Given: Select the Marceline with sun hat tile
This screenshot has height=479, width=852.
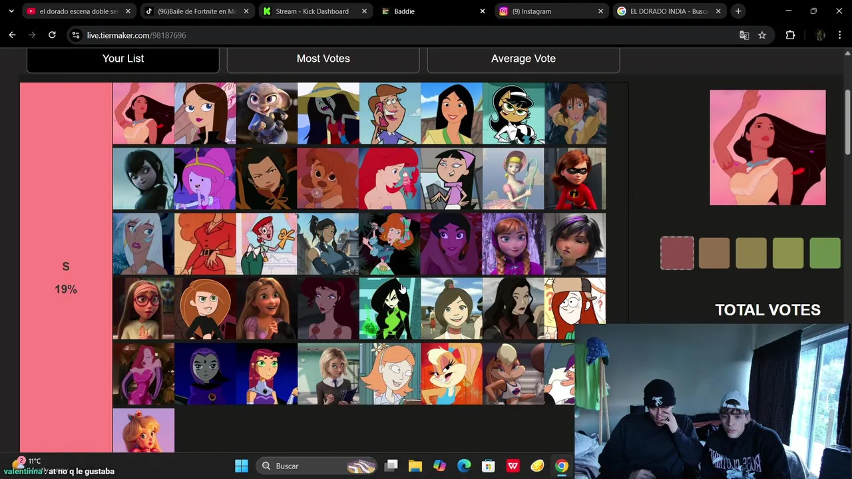Looking at the screenshot, I should (x=328, y=113).
